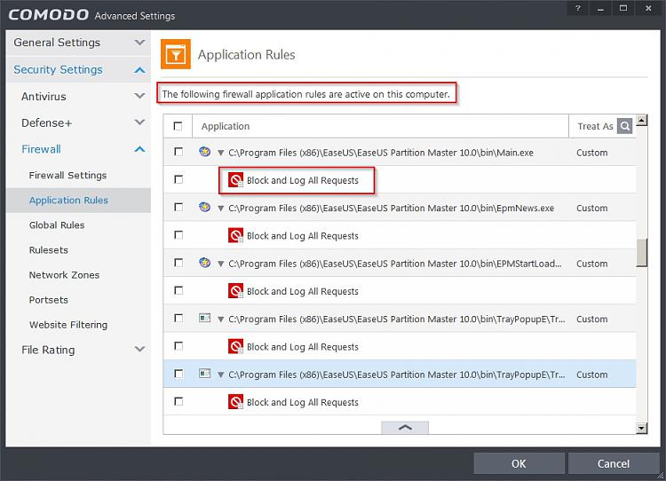Screen dimensions: 666x481
Task: Collapse the EPMStartLoad rule triangle
Action: coord(220,264)
